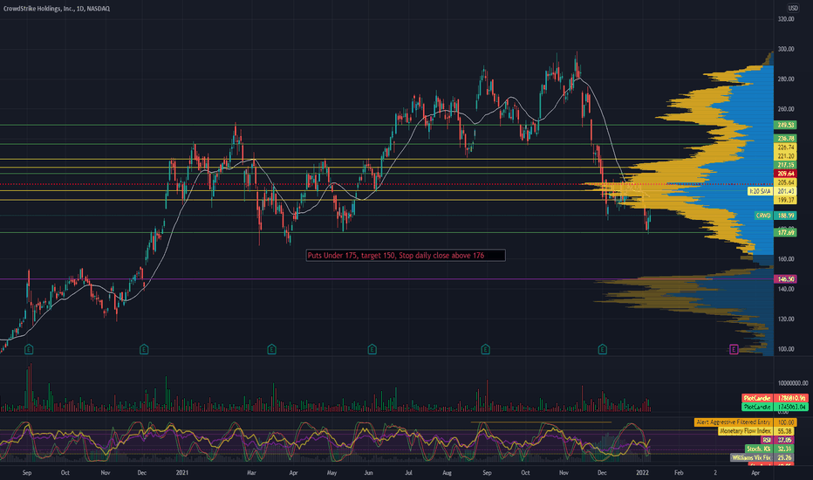
Task: Select the Feb label on time axis
Action: click(678, 473)
